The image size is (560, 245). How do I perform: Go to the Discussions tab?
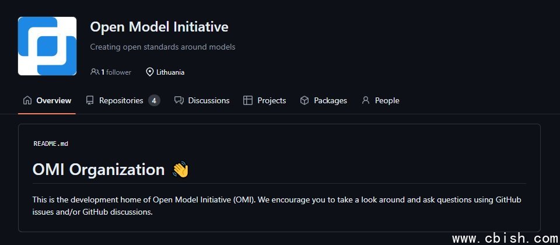tap(209, 100)
